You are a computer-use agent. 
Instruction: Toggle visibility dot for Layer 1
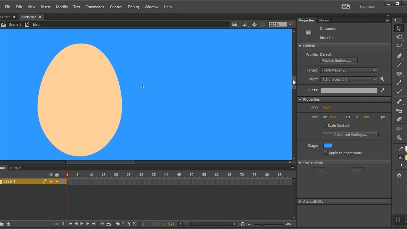51,181
